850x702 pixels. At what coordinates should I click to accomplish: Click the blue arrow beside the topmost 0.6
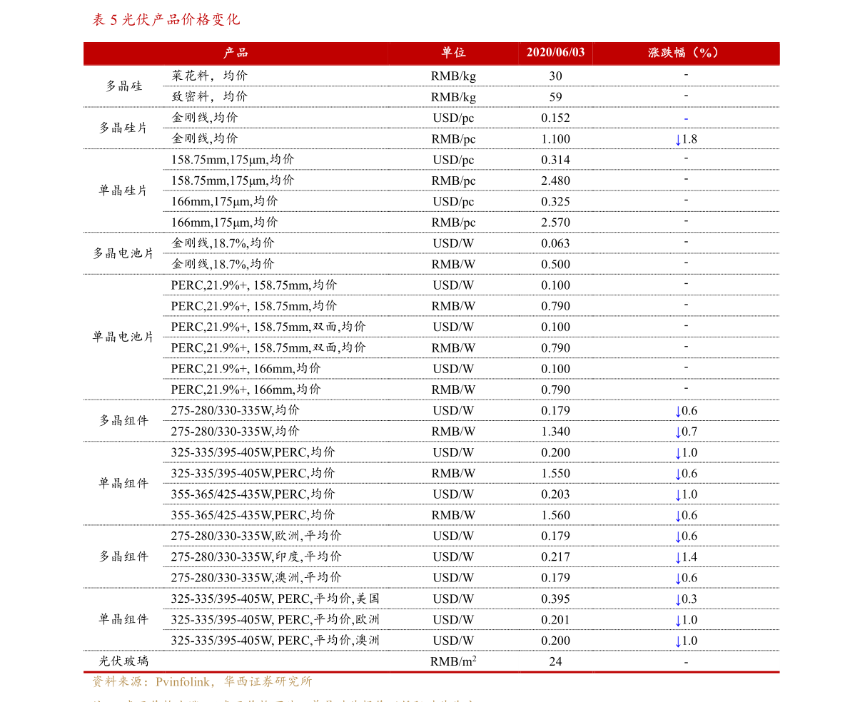click(x=678, y=474)
